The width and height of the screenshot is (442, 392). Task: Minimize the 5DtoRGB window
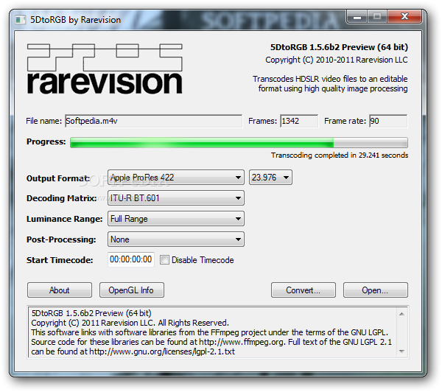pyautogui.click(x=357, y=17)
